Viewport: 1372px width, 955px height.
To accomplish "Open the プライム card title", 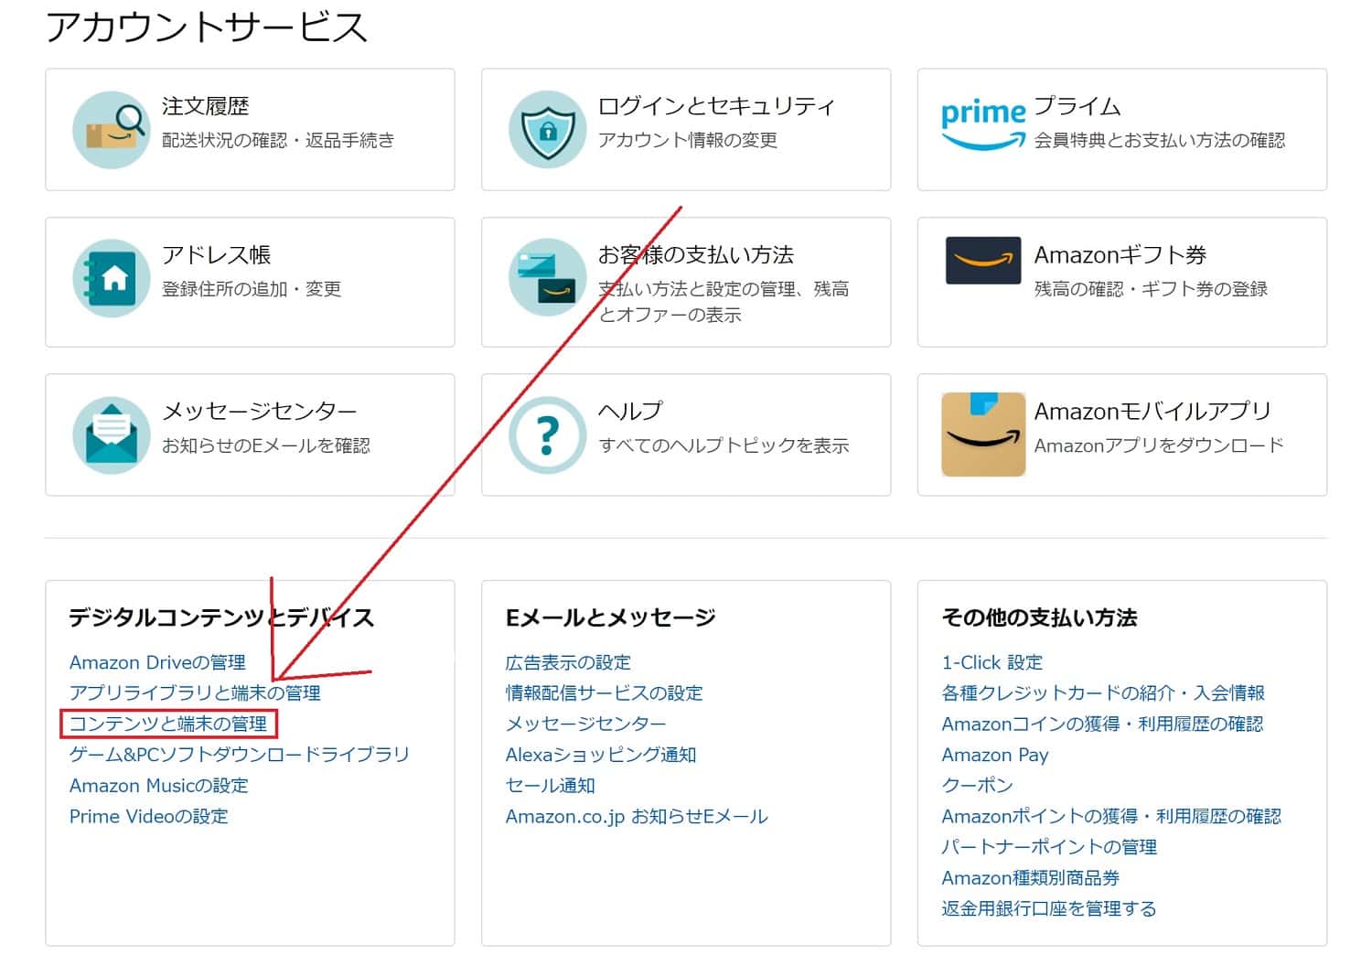I will (x=1077, y=106).
